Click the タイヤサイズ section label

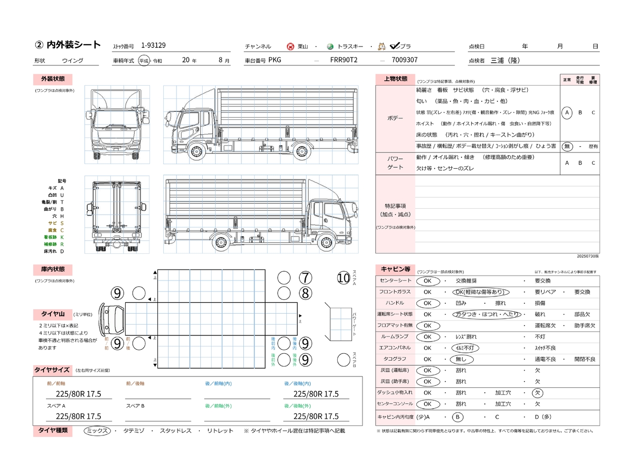coord(52,370)
